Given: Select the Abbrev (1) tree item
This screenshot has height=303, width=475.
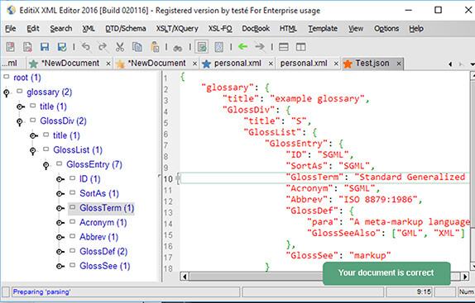Looking at the screenshot, I should point(98,237).
